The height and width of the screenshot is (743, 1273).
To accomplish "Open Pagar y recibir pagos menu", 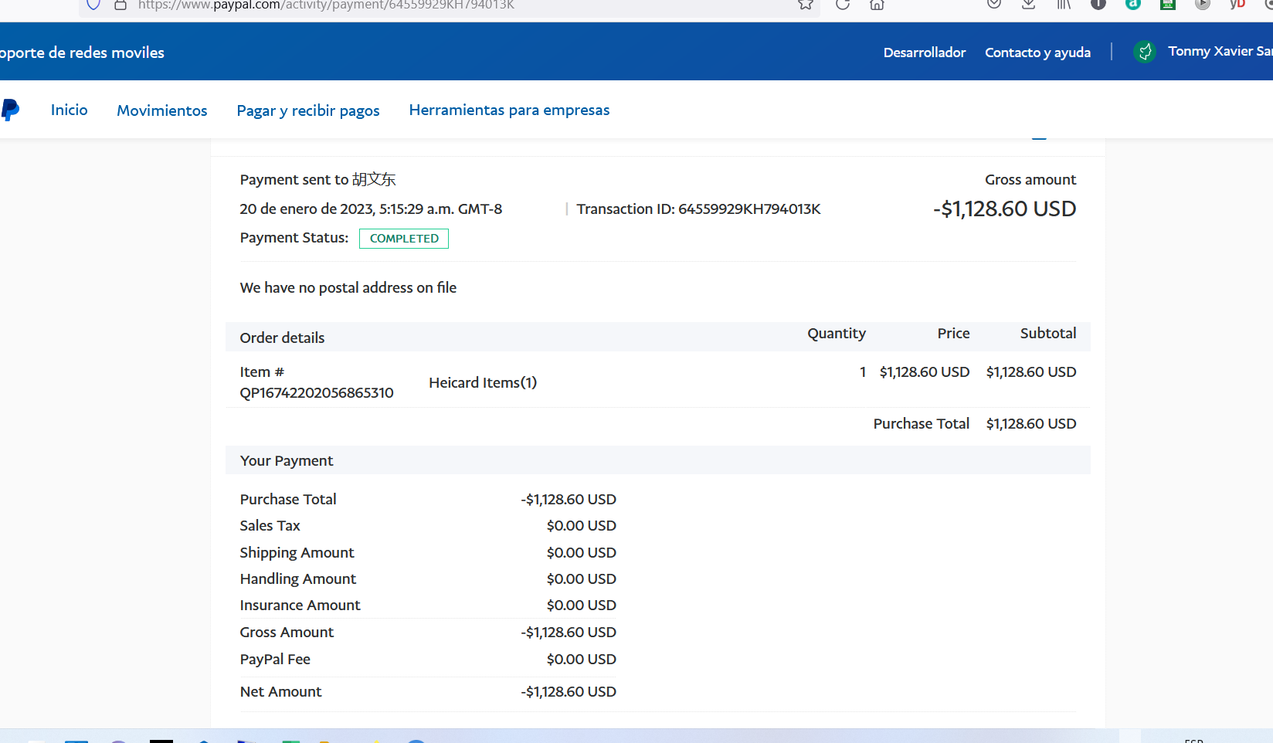I will coord(308,110).
